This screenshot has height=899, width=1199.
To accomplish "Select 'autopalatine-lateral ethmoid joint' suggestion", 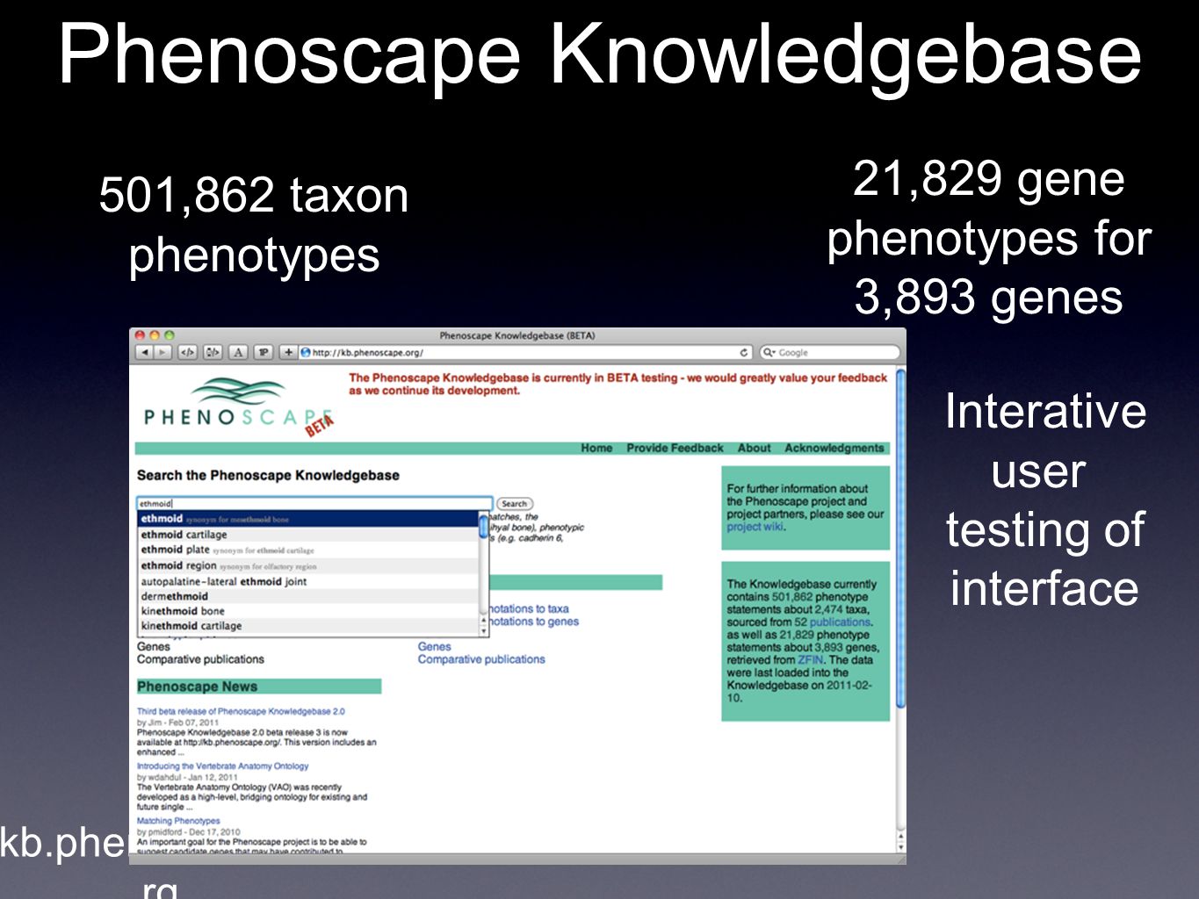I will pos(309,581).
